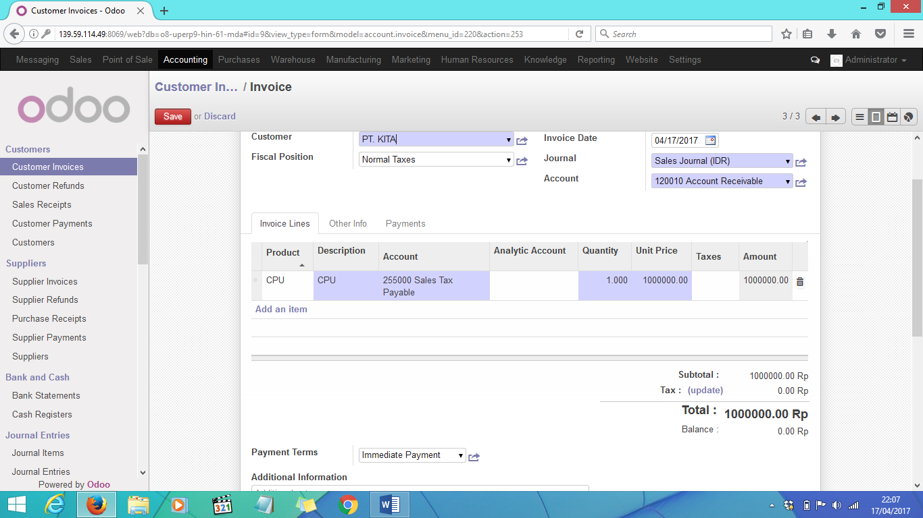
Task: Open the Firefox downloads arrow
Action: pyautogui.click(x=832, y=34)
